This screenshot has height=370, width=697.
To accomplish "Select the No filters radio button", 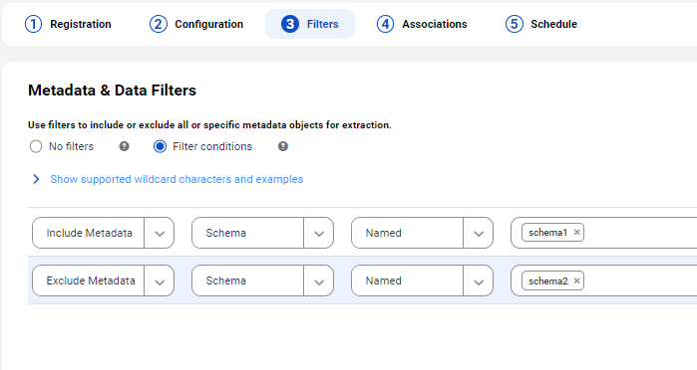I will 36,146.
